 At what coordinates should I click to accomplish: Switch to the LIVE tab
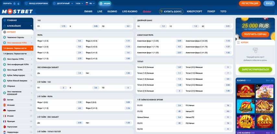(x=100, y=11)
